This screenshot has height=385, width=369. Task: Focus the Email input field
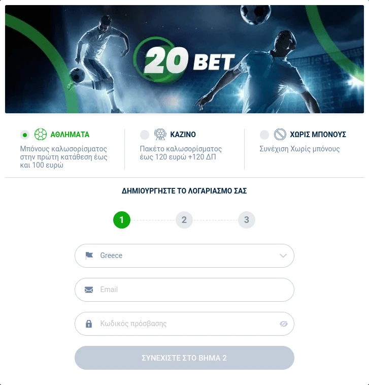[x=185, y=290]
